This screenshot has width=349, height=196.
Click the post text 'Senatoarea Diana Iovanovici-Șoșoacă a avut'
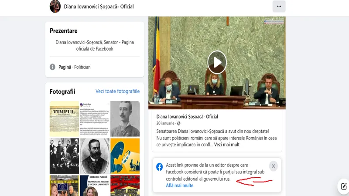click(212, 132)
